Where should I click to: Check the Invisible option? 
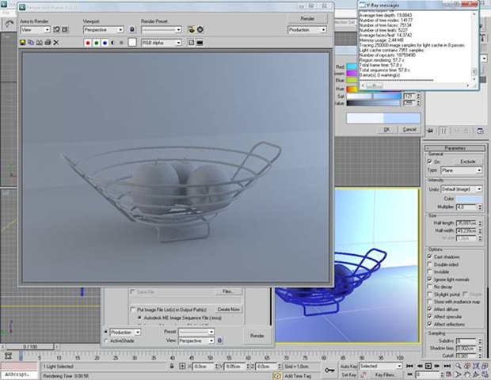(x=428, y=272)
